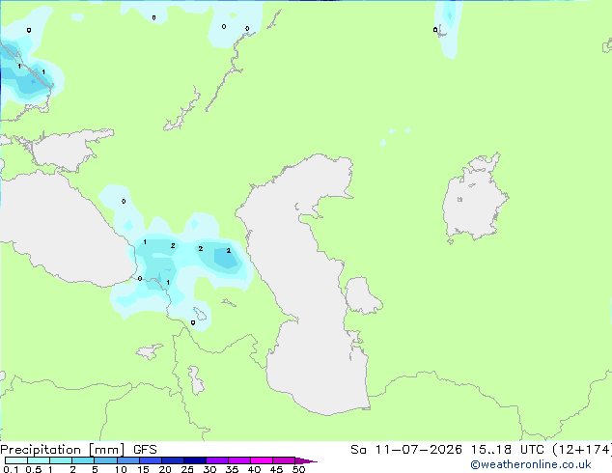Click the 'Sa 11-07-2026' date text
Image resolution: width=612 pixels, height=473 pixels.
coord(406,450)
